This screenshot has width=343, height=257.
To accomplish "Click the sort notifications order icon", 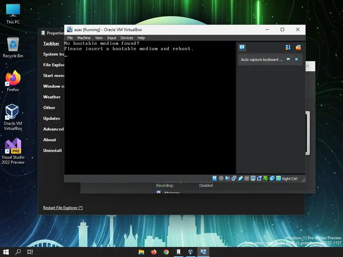I will [288, 48].
